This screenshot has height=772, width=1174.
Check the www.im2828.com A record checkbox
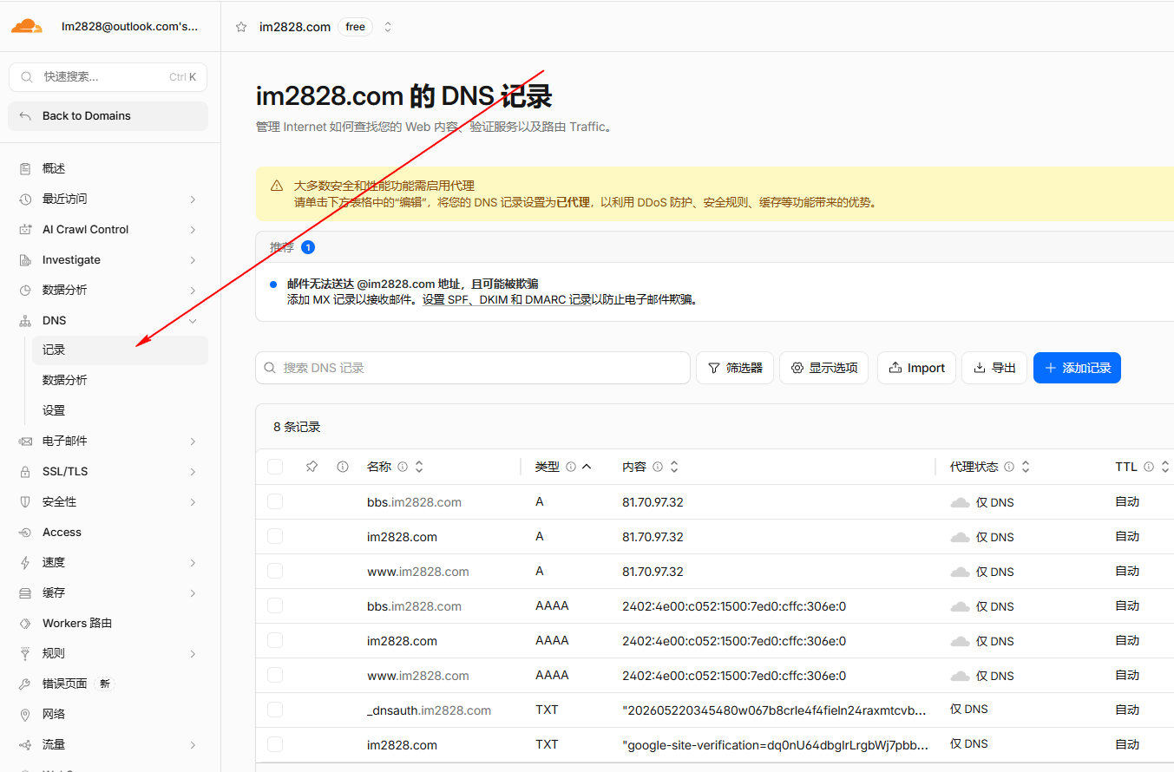click(275, 571)
